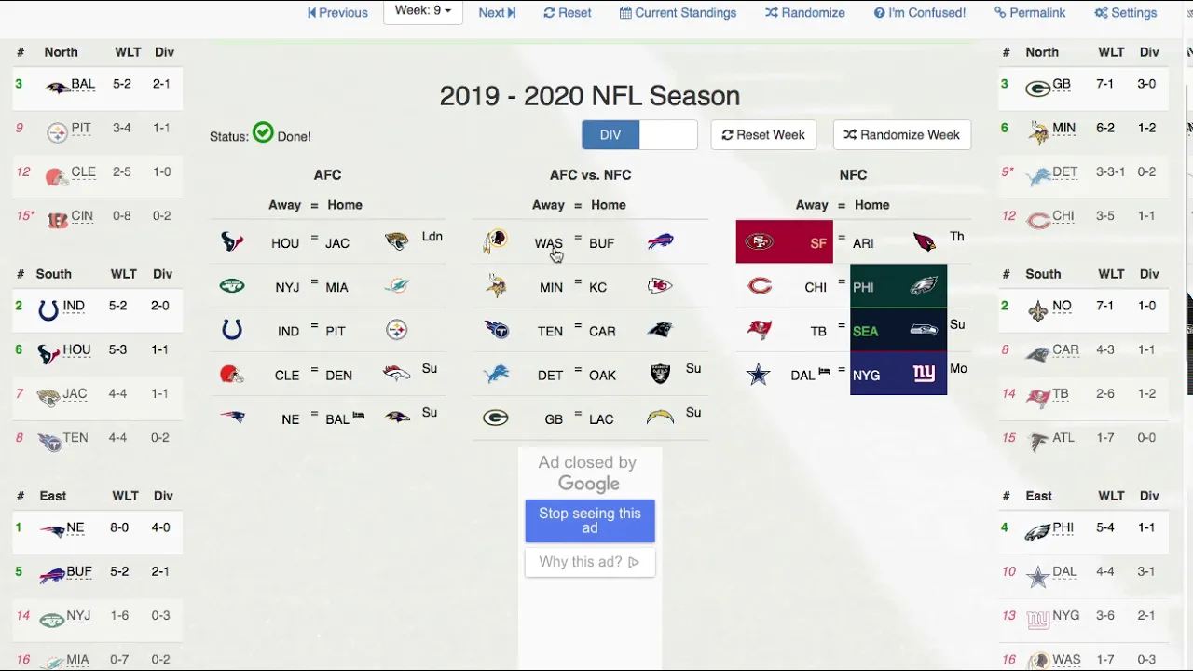The image size is (1193, 671).
Task: Open PHI team in NFC East standings
Action: 1063,527
